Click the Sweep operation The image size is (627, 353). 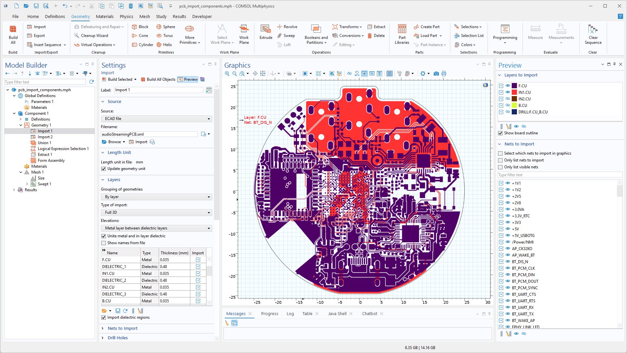(x=286, y=36)
